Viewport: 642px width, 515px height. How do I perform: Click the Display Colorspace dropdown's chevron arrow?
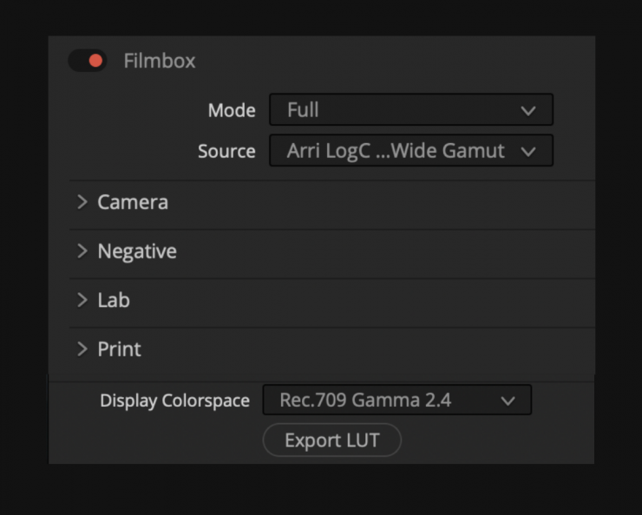point(508,401)
